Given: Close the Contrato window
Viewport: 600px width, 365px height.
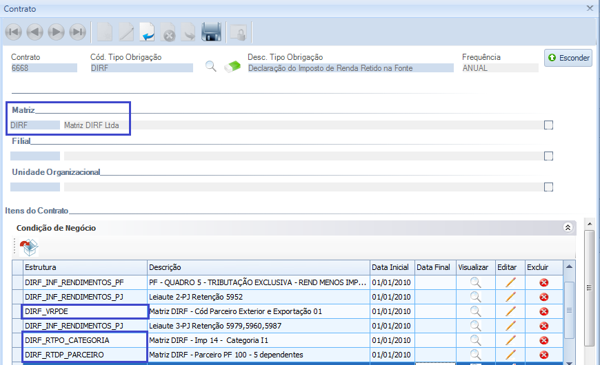Looking at the screenshot, I should coord(590,8).
